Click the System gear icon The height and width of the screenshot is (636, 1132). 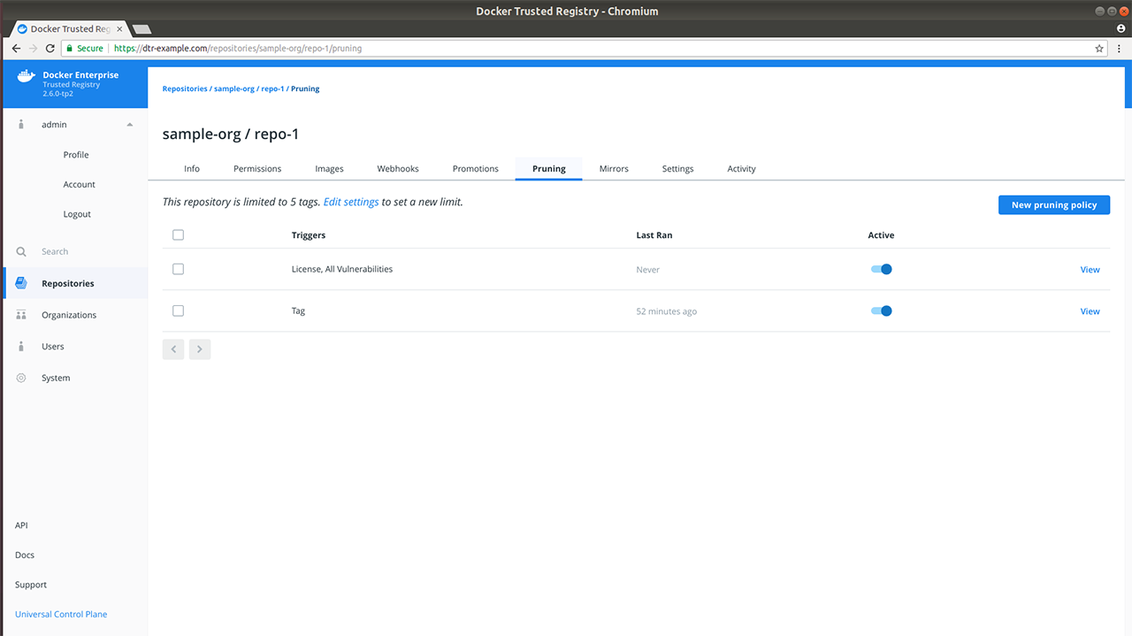[x=21, y=379]
